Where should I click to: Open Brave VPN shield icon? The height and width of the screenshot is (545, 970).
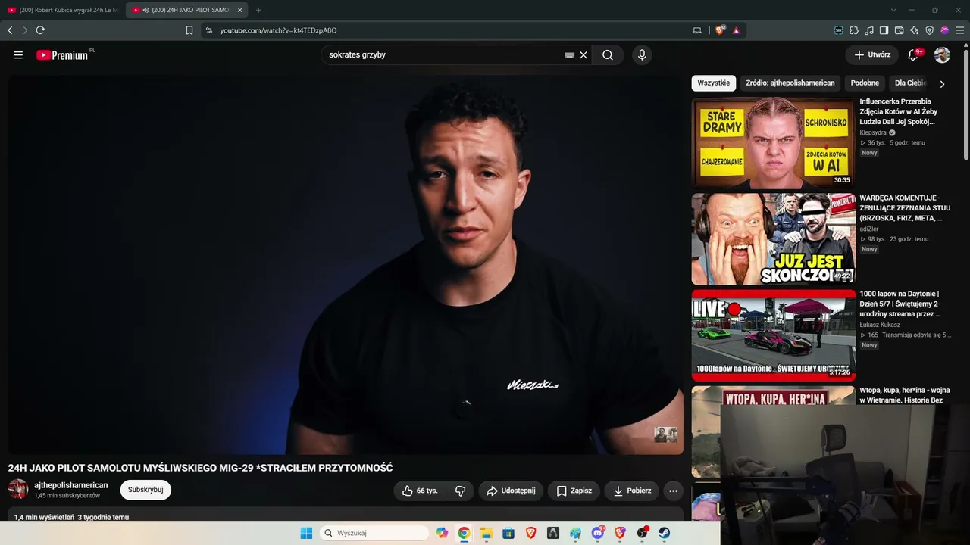tap(930, 30)
